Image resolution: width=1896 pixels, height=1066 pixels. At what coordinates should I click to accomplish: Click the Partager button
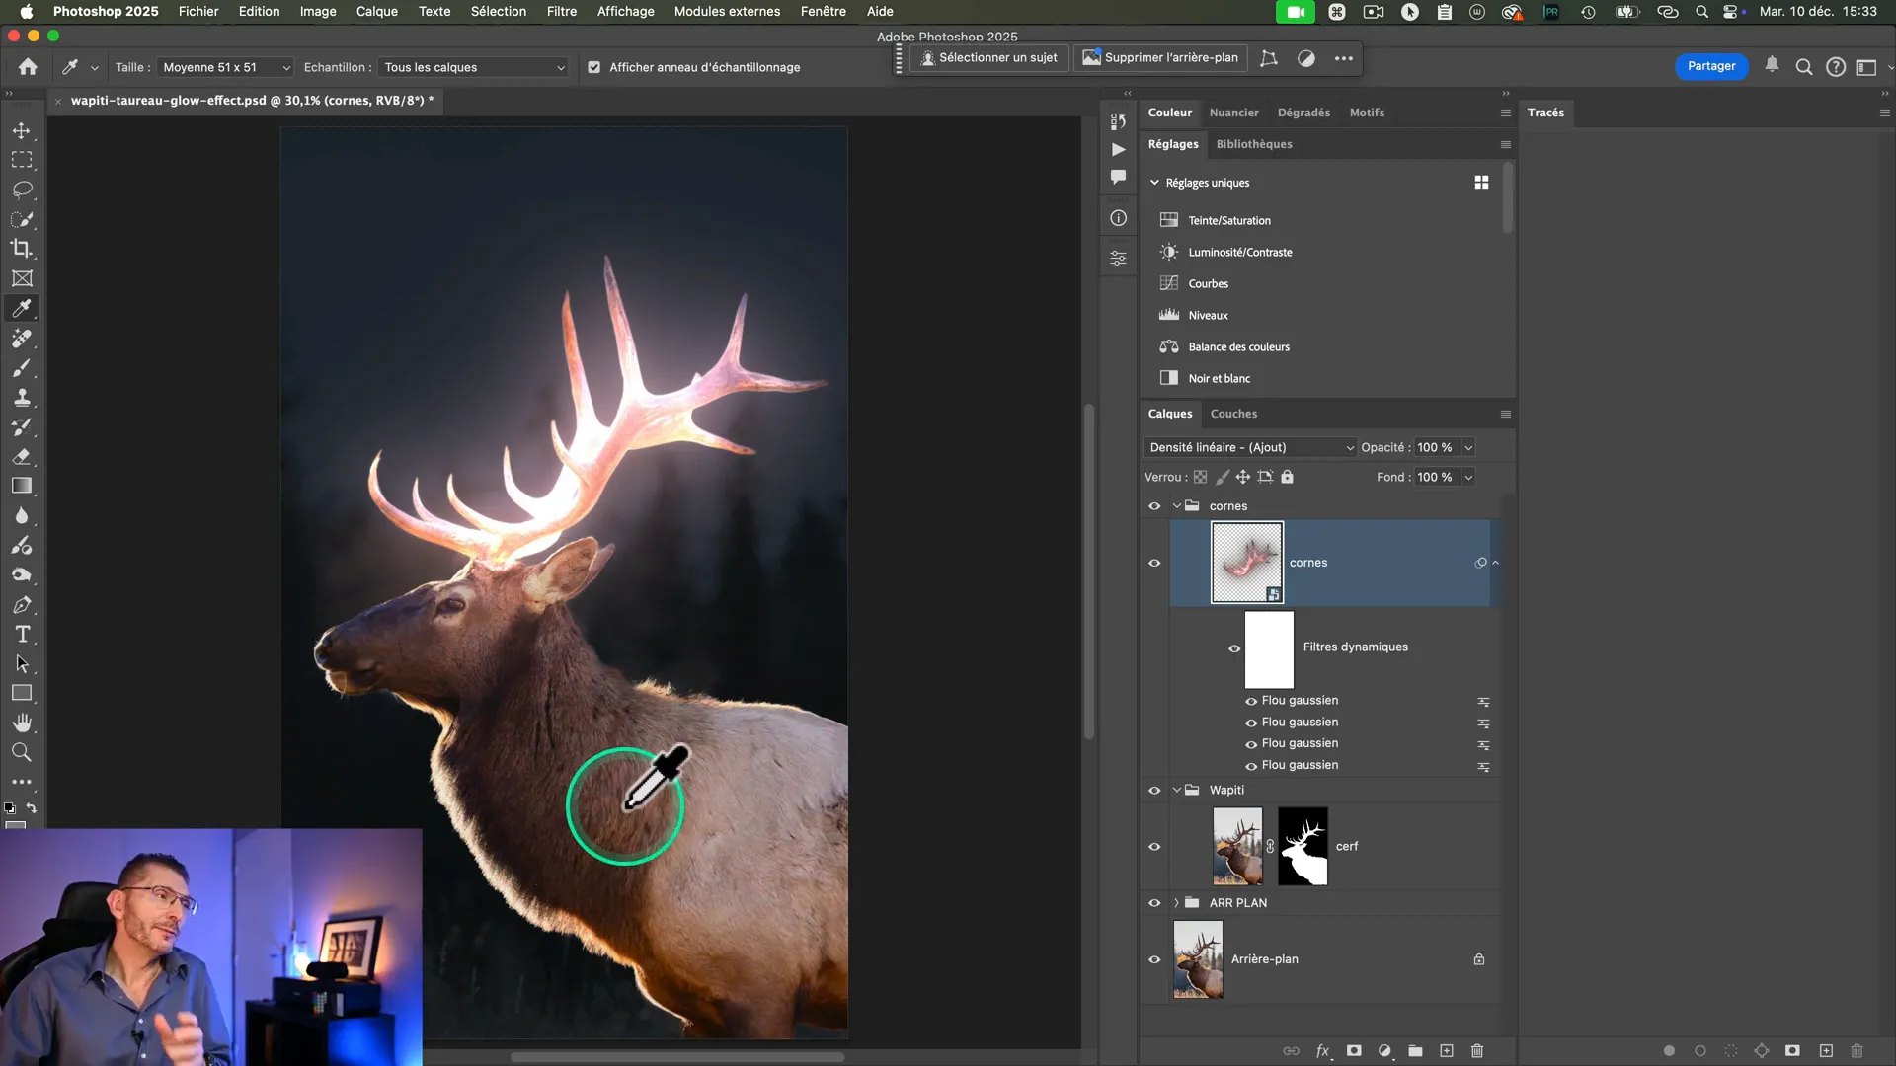click(x=1710, y=66)
